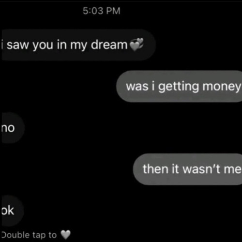This screenshot has width=242, height=242.
Task: Click the word 'getting' in sent message
Action: 179,87
